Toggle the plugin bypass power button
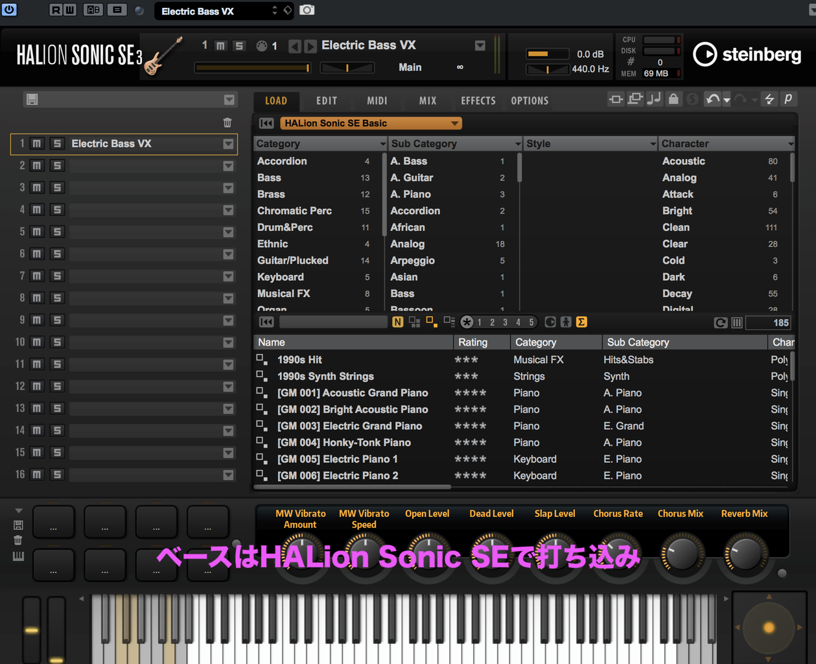 pos(9,10)
